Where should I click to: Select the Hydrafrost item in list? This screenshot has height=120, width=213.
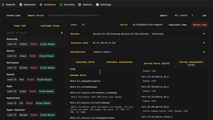[35, 101]
